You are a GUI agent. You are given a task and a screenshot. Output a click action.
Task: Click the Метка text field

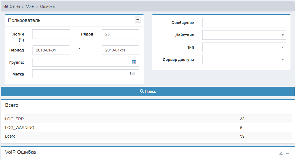point(79,74)
